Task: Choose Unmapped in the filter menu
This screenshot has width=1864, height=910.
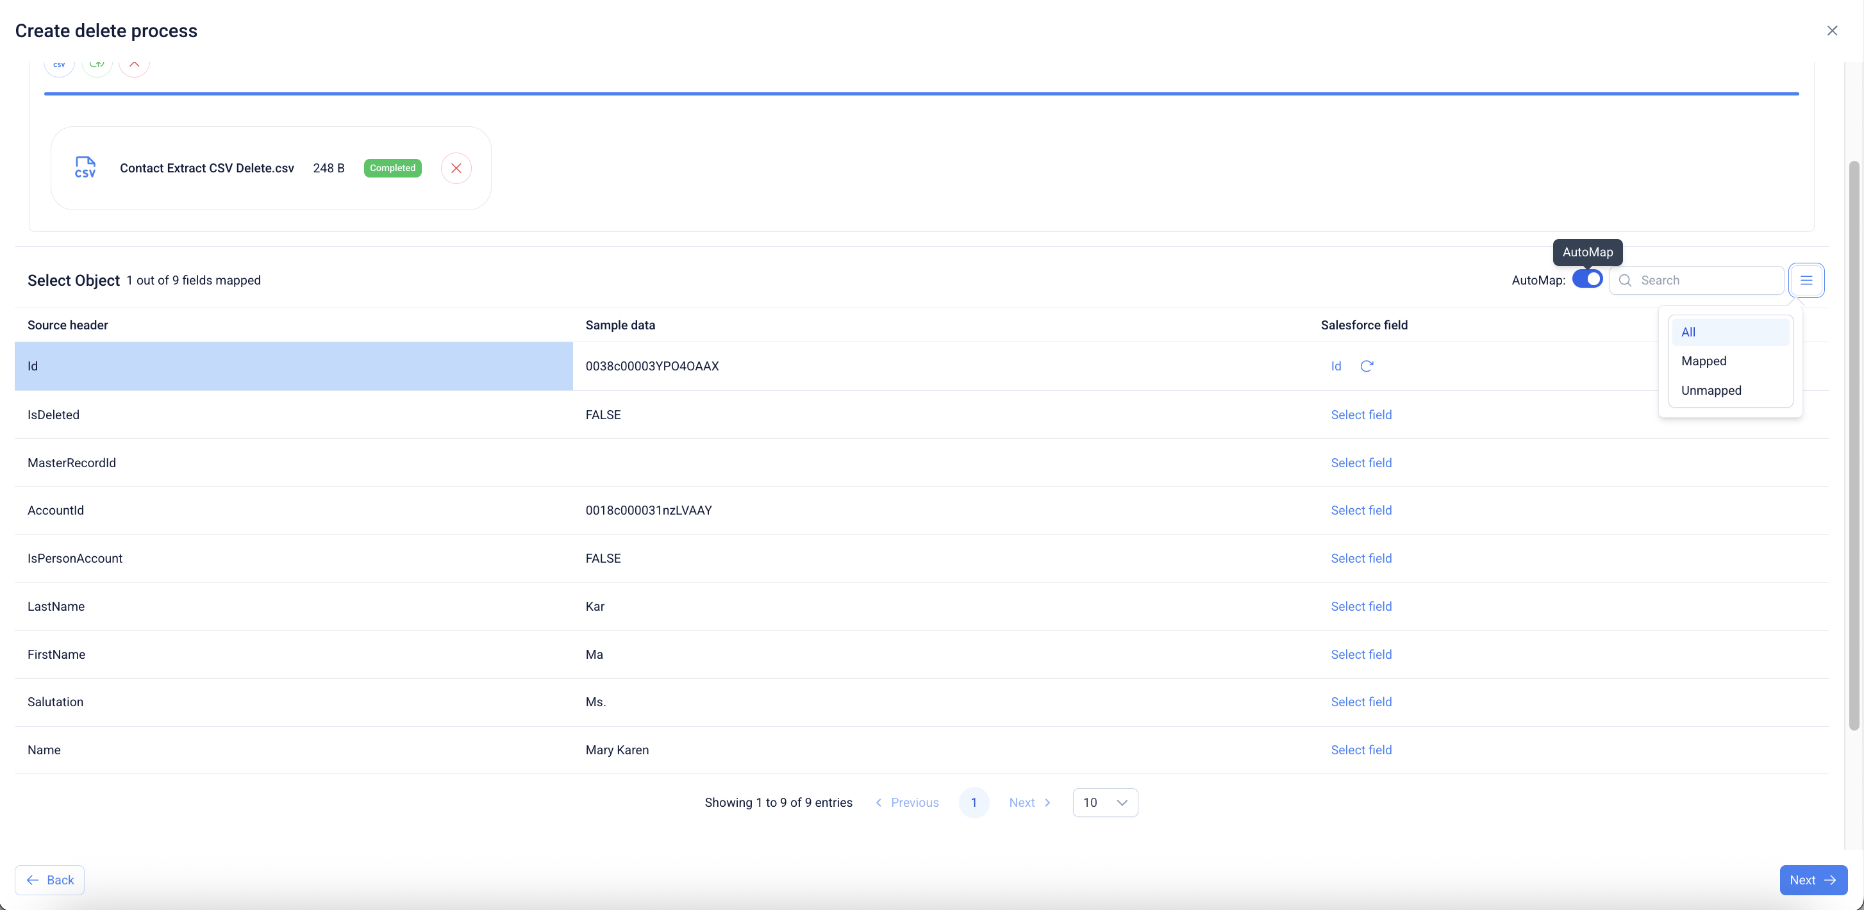Action: point(1711,391)
